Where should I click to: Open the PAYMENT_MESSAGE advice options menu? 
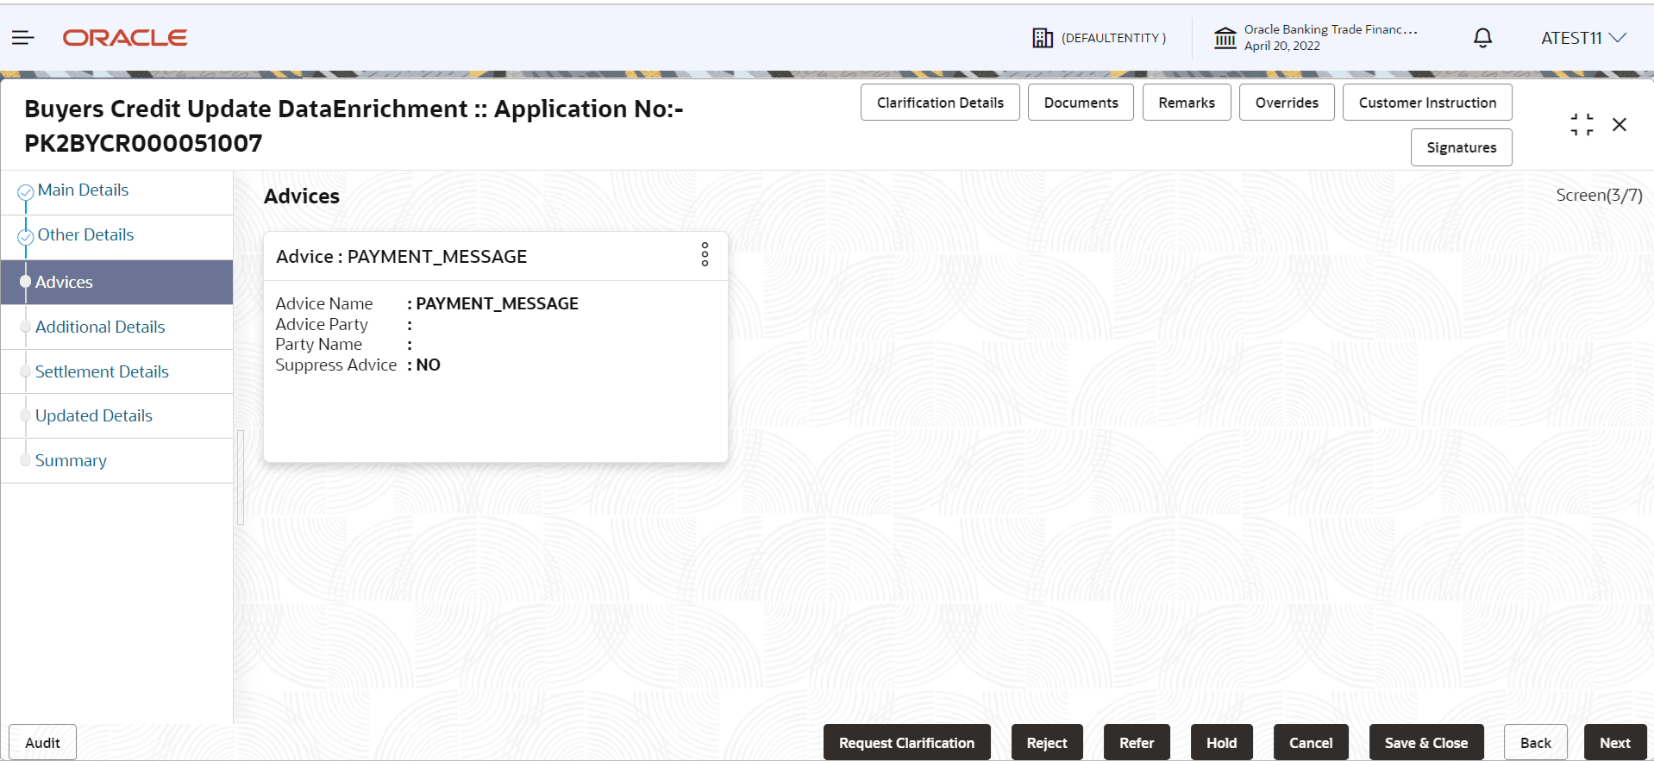tap(705, 254)
